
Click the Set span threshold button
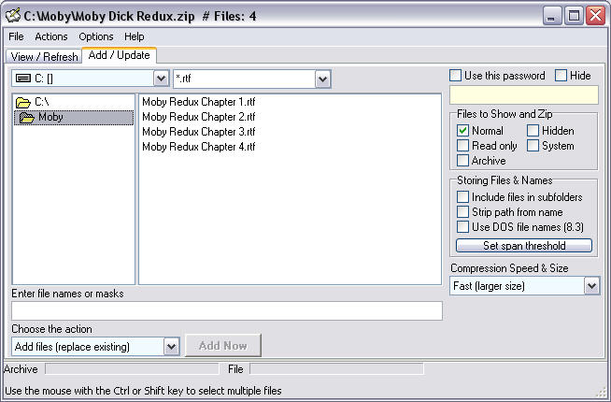(x=524, y=246)
